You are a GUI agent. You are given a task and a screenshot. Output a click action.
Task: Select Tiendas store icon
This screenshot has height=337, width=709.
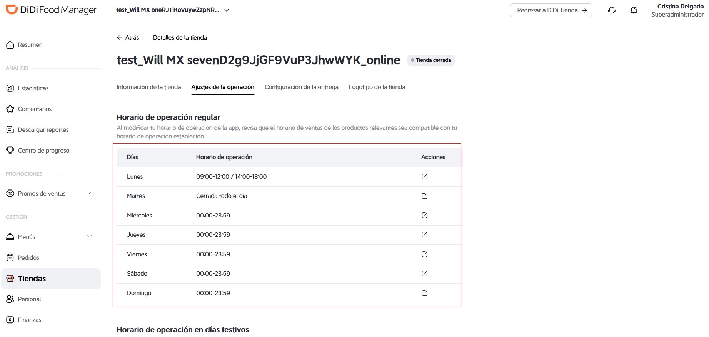10,279
